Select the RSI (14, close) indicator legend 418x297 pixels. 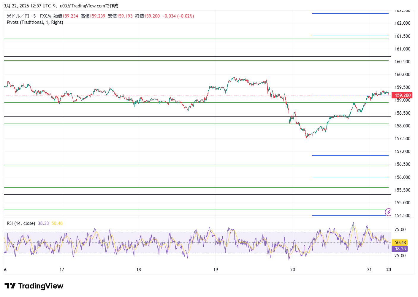point(21,223)
